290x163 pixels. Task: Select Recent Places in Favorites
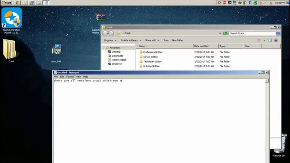click(x=119, y=60)
